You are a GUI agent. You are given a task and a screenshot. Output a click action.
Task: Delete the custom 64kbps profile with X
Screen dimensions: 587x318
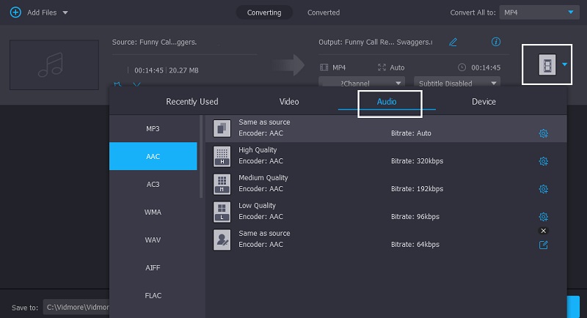tap(544, 231)
